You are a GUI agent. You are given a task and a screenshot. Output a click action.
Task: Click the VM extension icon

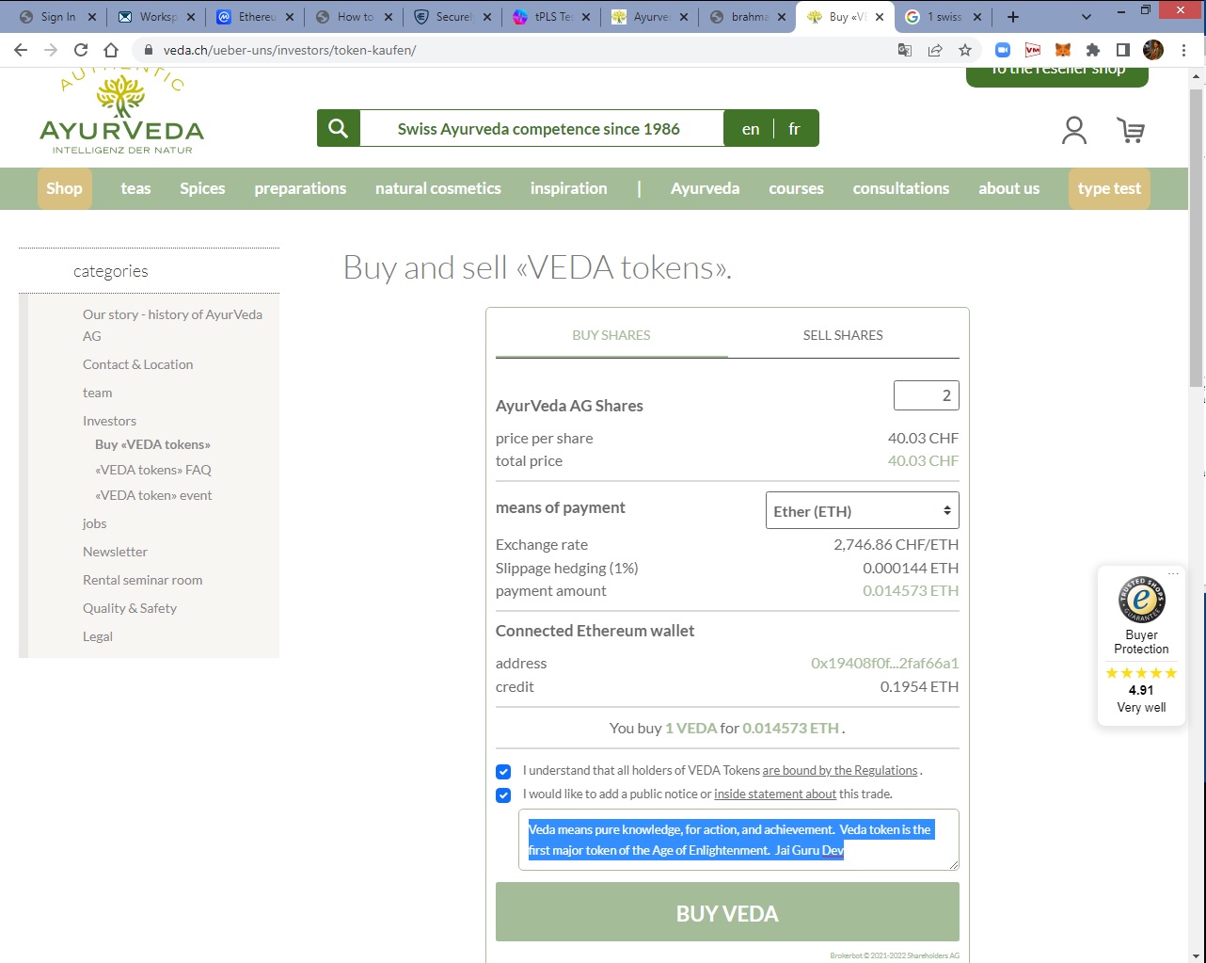[1033, 50]
